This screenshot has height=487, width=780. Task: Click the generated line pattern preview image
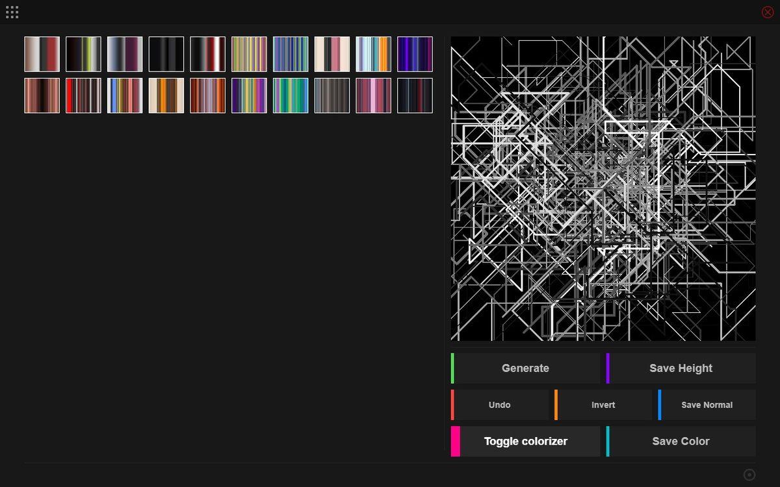(603, 188)
